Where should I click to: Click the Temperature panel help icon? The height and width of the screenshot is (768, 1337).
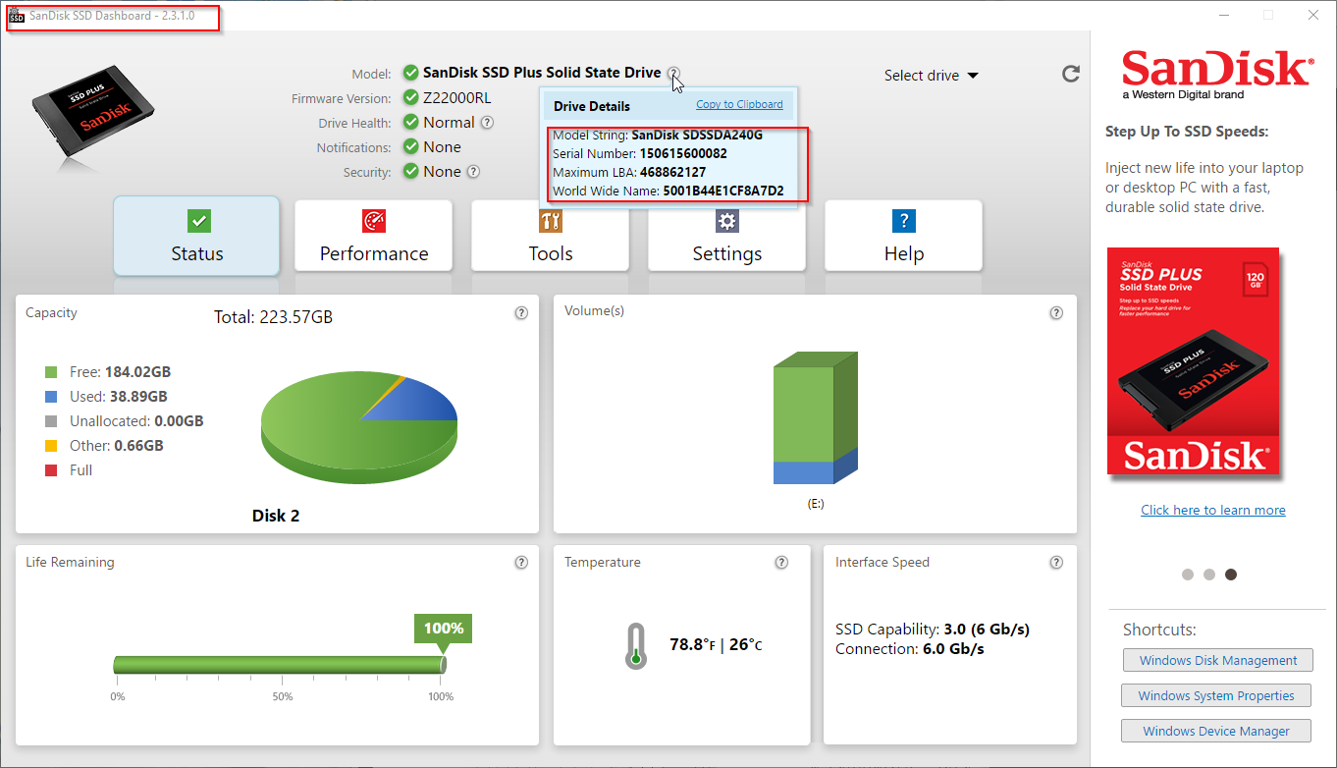point(781,563)
